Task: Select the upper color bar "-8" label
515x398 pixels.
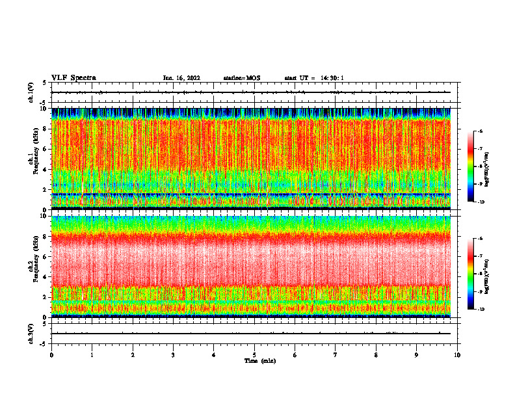Action: pos(480,166)
